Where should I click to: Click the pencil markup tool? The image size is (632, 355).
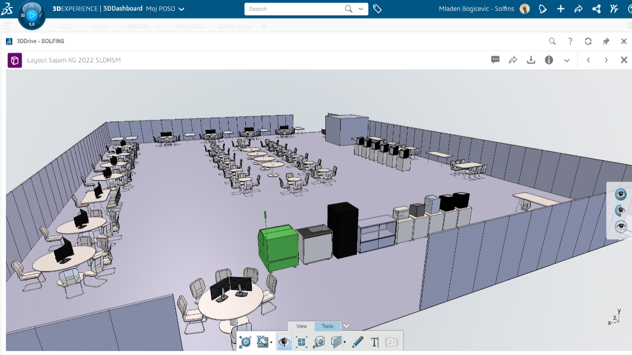point(357,342)
